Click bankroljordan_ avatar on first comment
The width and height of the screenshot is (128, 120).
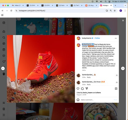(78, 75)
